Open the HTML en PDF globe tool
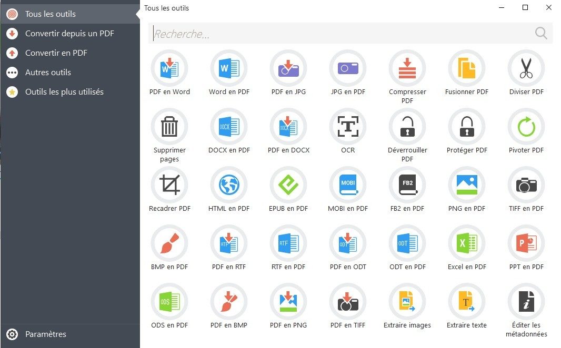This screenshot has width=561, height=348. point(229,185)
